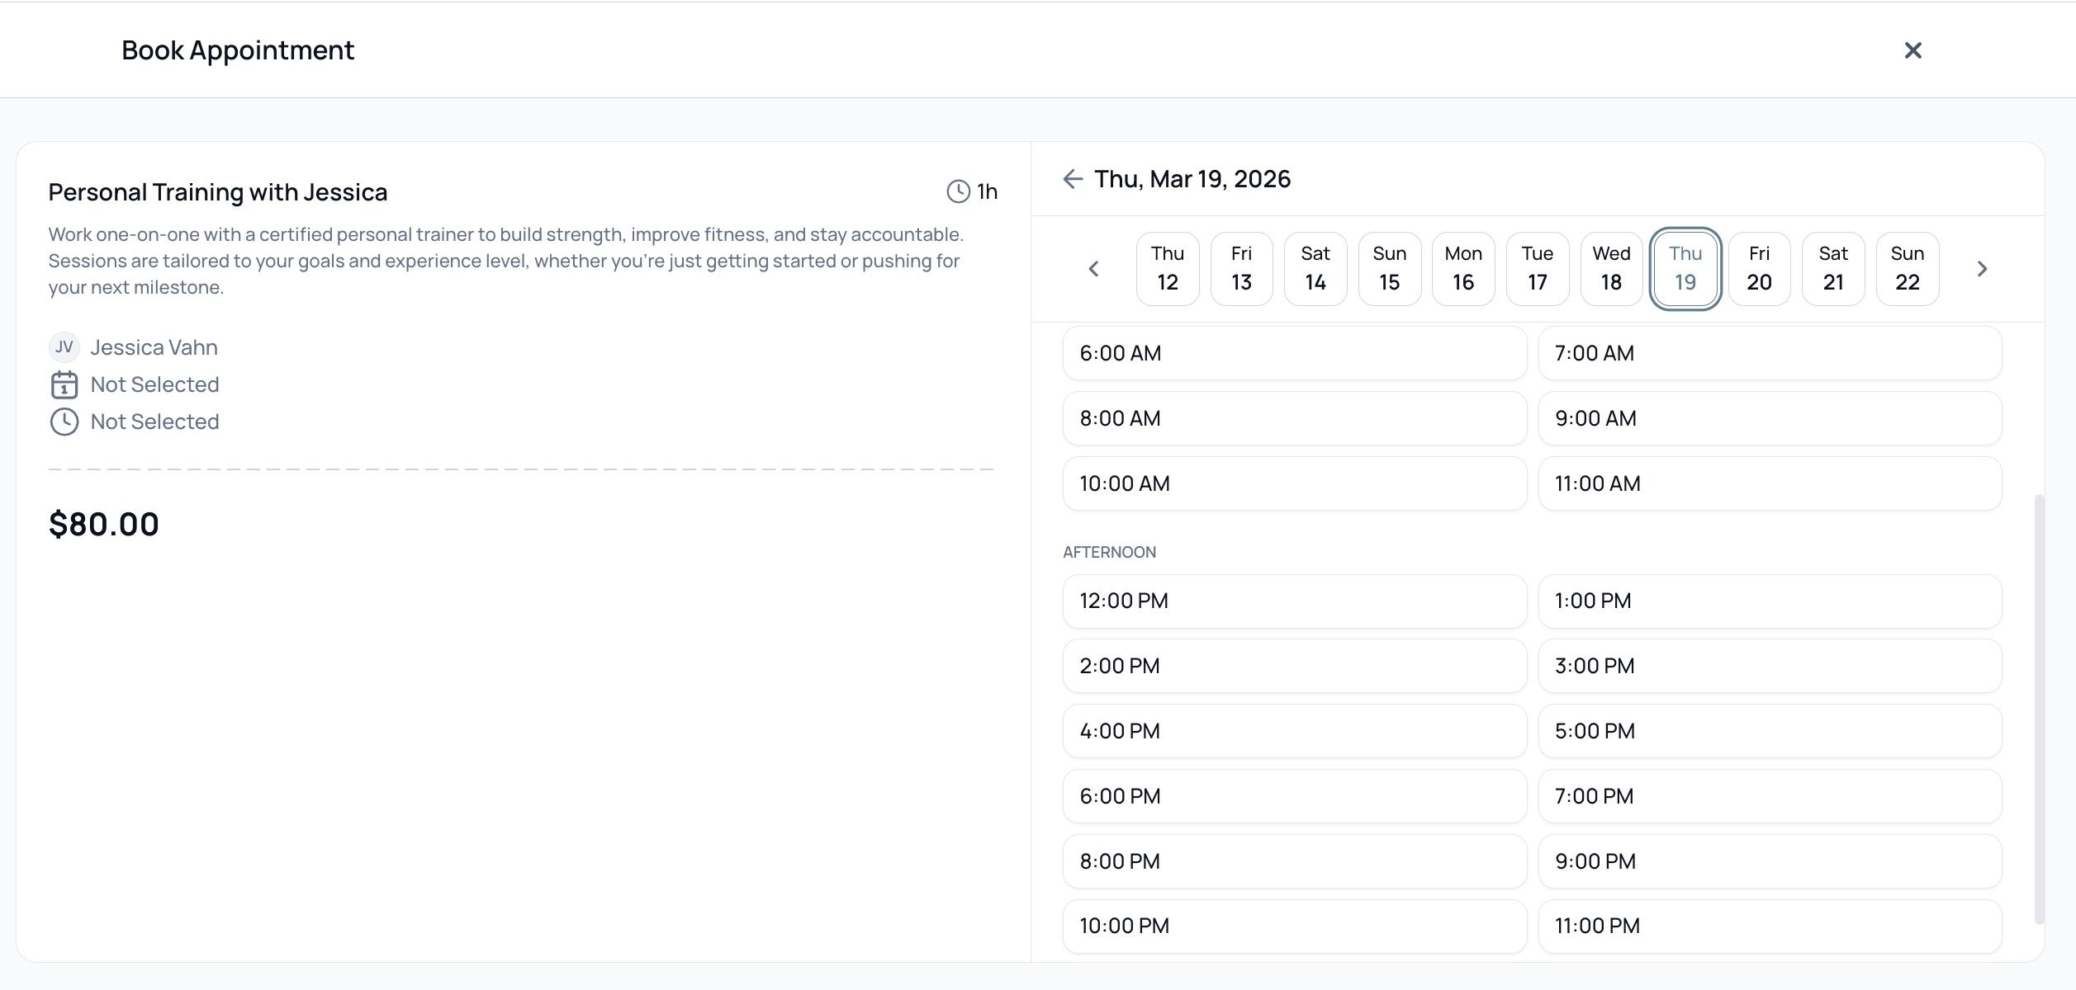
Task: Select Mon 16 date tab
Action: click(1462, 269)
